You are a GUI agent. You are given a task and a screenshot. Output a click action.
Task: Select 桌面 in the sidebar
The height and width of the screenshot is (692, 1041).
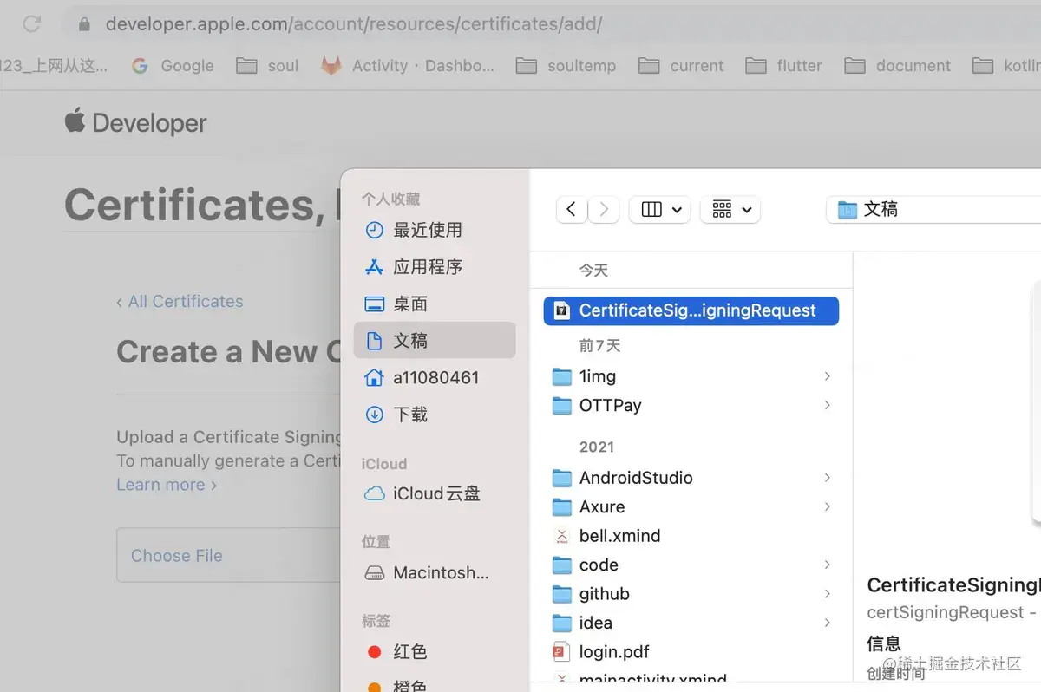[x=435, y=304]
